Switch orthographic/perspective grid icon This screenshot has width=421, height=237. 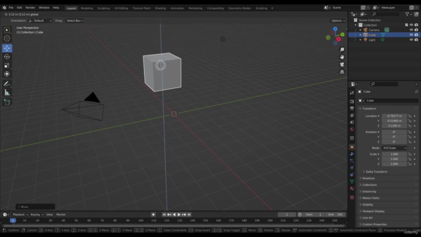[342, 72]
